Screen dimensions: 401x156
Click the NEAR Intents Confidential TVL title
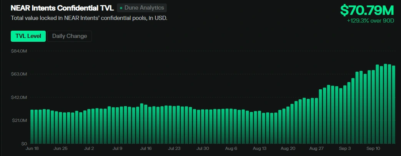coord(62,8)
